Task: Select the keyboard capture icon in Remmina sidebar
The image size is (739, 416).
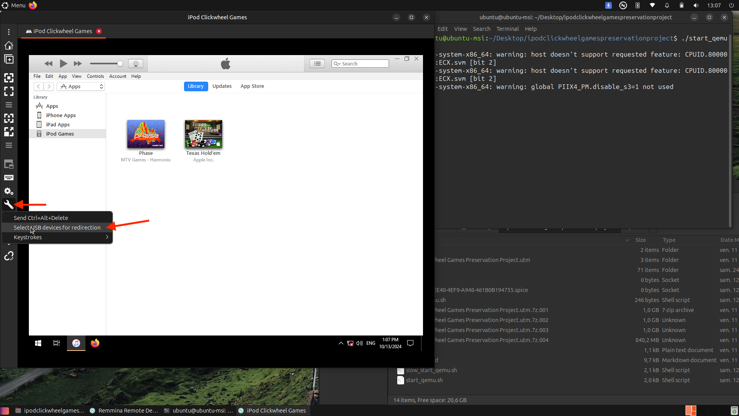Action: coord(8,178)
